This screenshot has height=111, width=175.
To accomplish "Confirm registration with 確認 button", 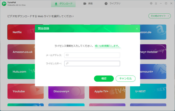I will (x=104, y=79).
